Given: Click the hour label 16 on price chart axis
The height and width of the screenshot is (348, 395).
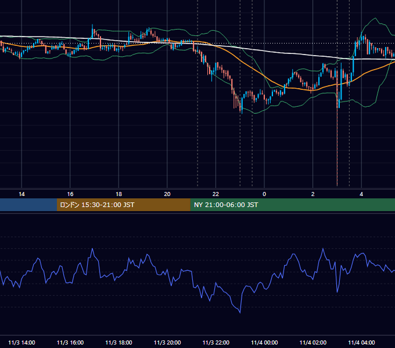Looking at the screenshot, I should coord(70,194).
